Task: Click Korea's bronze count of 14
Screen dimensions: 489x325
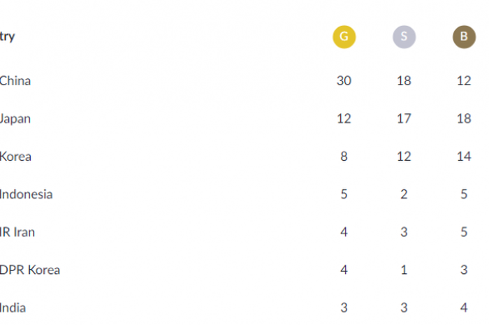Action: pos(464,157)
